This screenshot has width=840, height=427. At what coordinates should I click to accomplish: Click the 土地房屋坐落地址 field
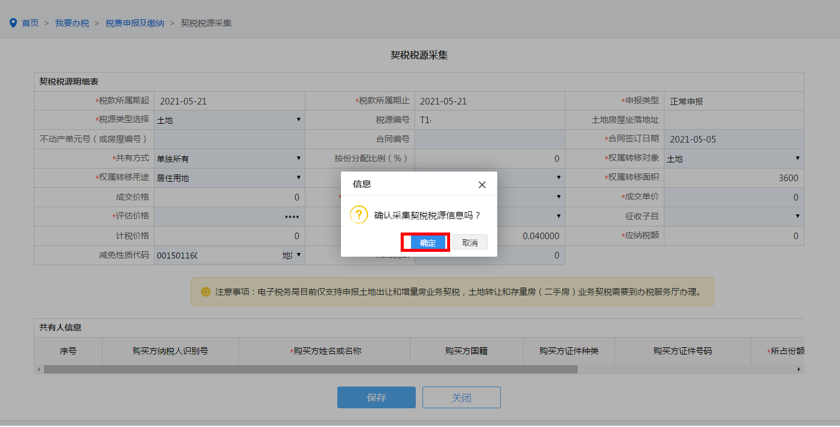(734, 120)
